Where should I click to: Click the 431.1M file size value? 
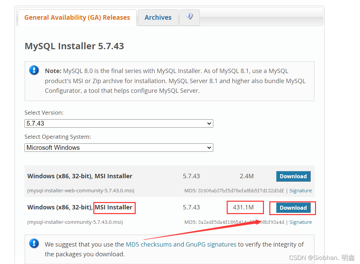pos(243,207)
